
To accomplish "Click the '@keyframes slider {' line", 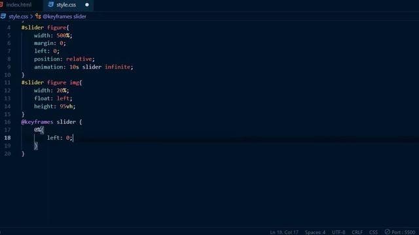I will click(52, 122).
